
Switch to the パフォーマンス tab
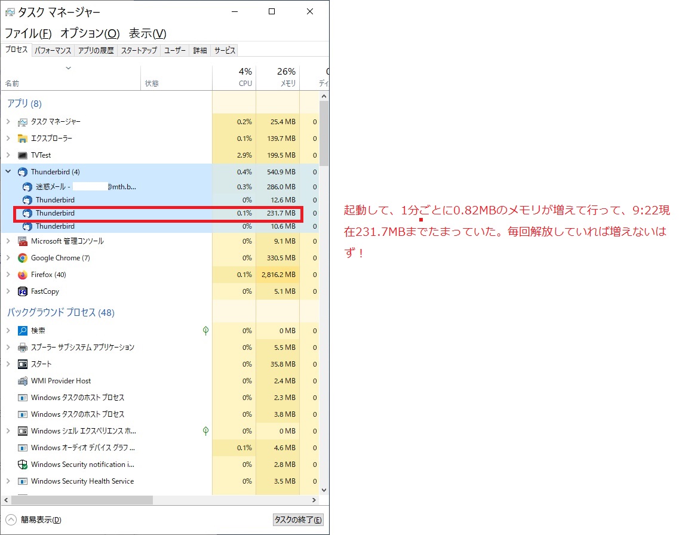pyautogui.click(x=53, y=51)
